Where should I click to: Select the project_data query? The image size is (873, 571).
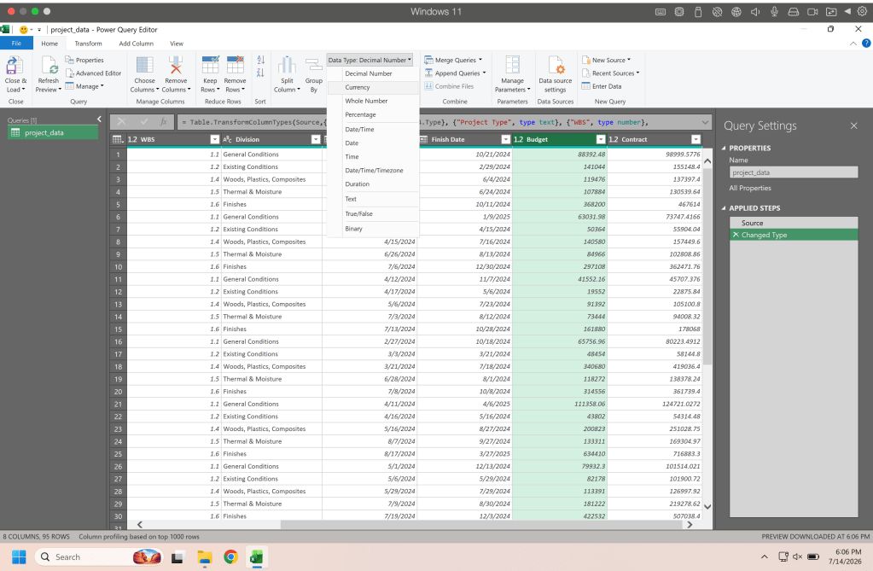coord(53,132)
